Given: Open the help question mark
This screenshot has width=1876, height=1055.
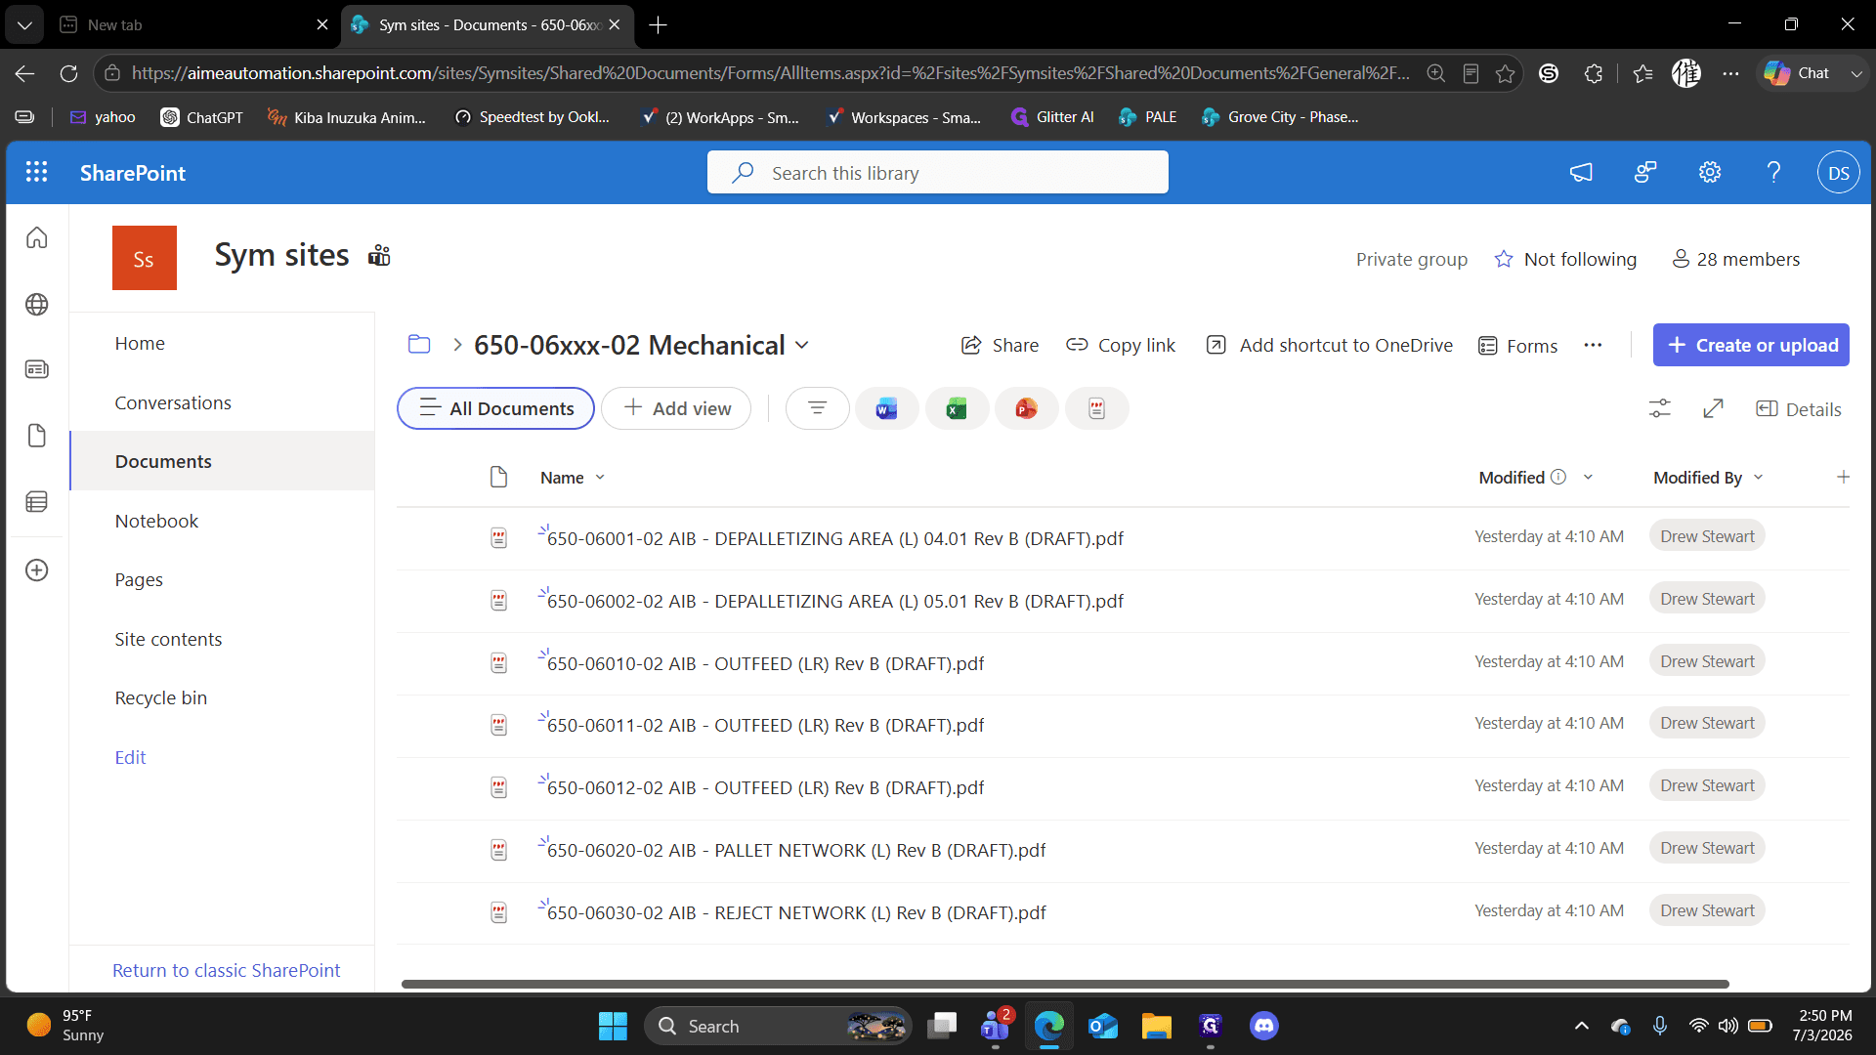Looking at the screenshot, I should tap(1773, 173).
